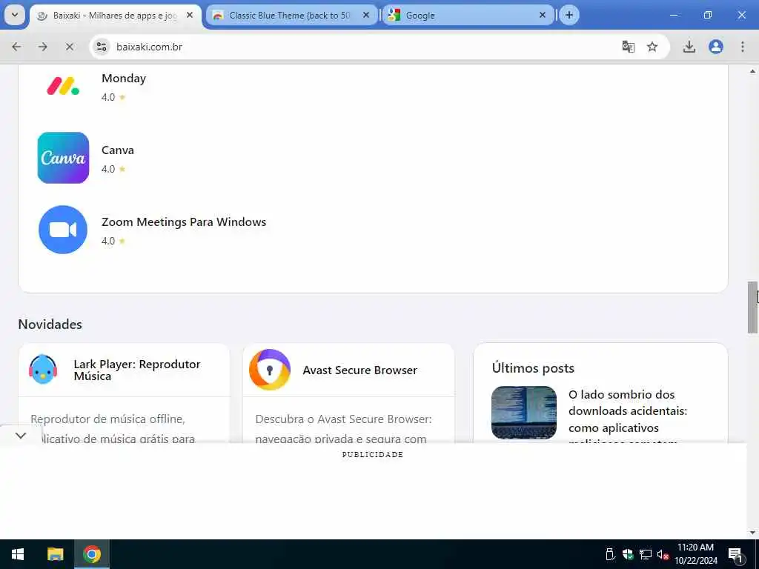Go forward to next page

point(42,47)
